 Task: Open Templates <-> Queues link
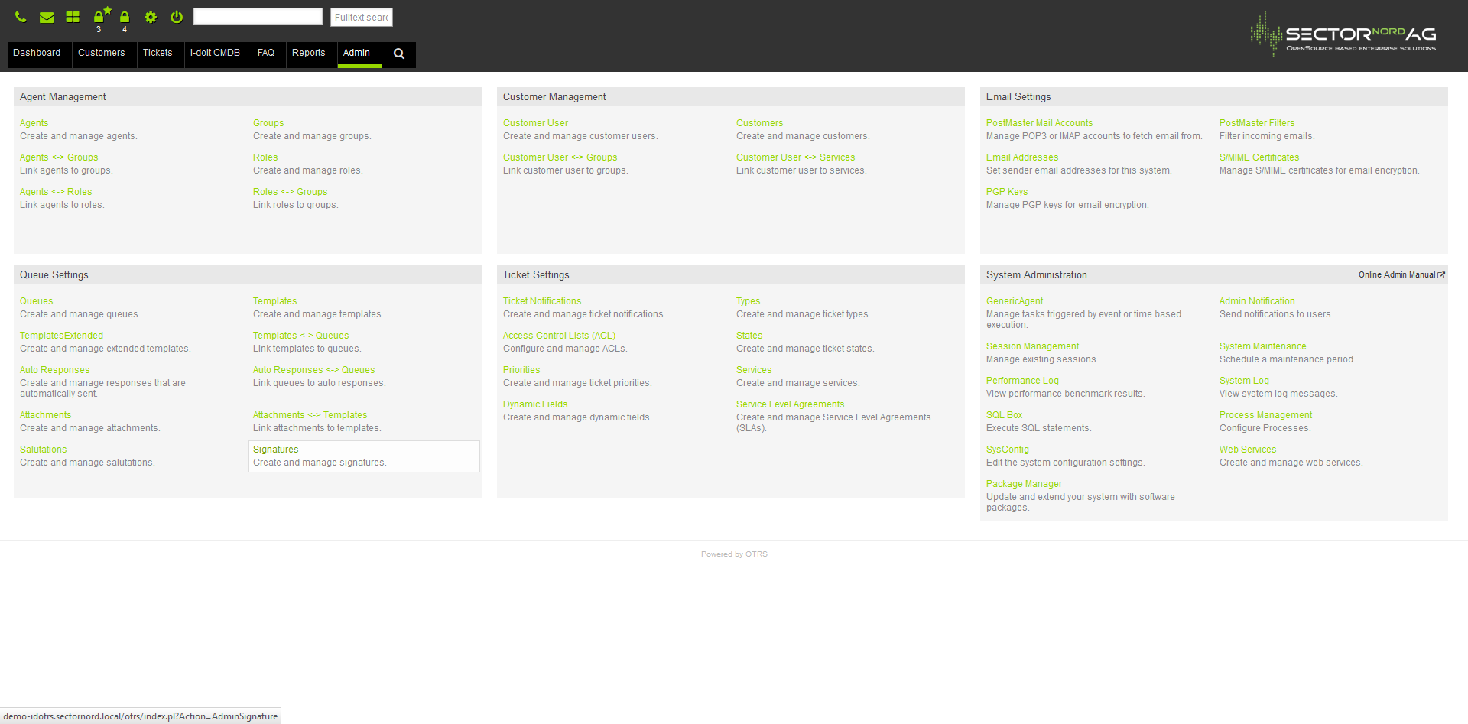pyautogui.click(x=300, y=336)
